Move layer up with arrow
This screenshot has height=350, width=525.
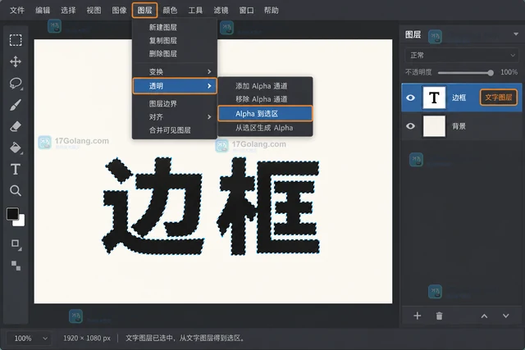pos(484,316)
